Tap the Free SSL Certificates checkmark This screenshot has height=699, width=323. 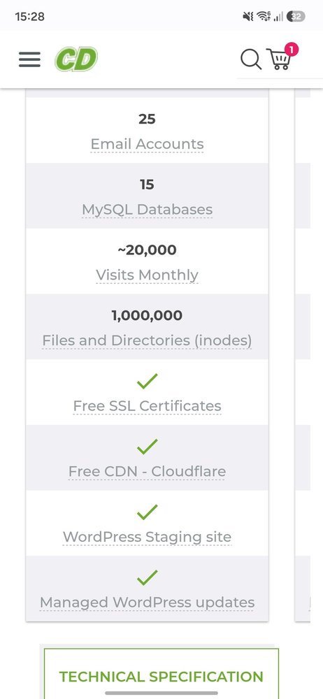coord(148,381)
